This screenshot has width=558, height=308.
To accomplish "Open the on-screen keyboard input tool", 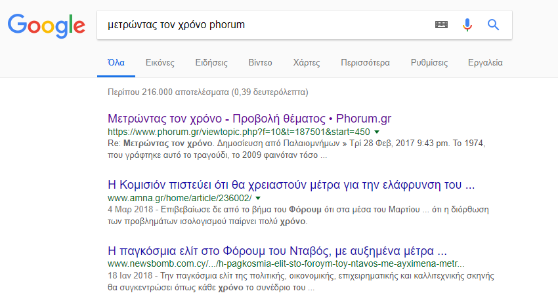I will click(x=441, y=24).
